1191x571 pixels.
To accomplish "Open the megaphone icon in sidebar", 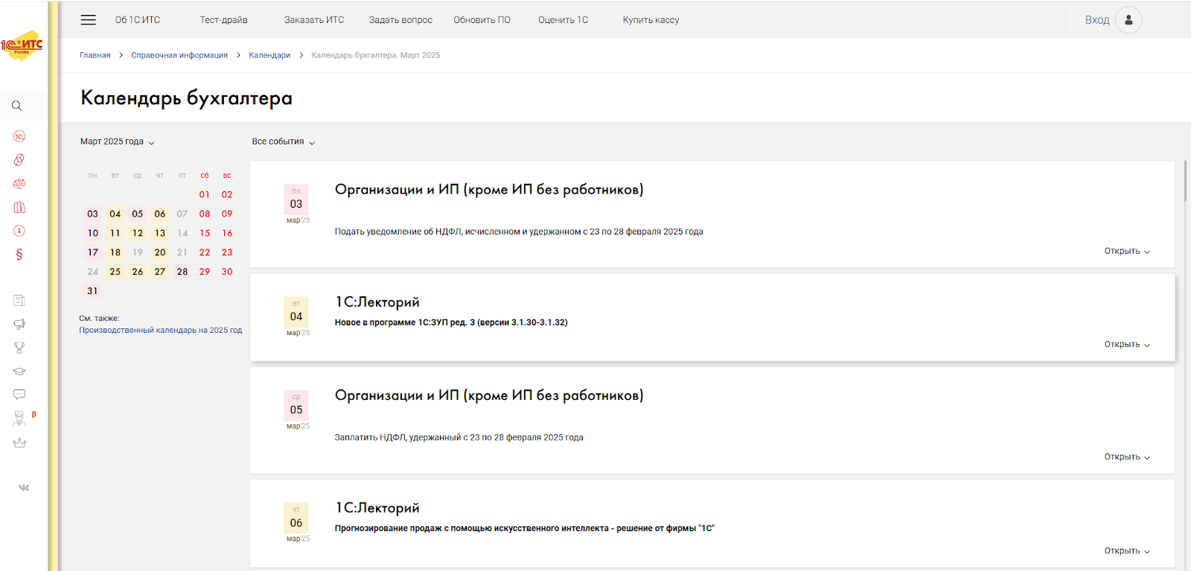I will [x=19, y=324].
